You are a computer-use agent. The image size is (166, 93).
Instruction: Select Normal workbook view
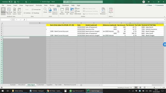(3, 11)
